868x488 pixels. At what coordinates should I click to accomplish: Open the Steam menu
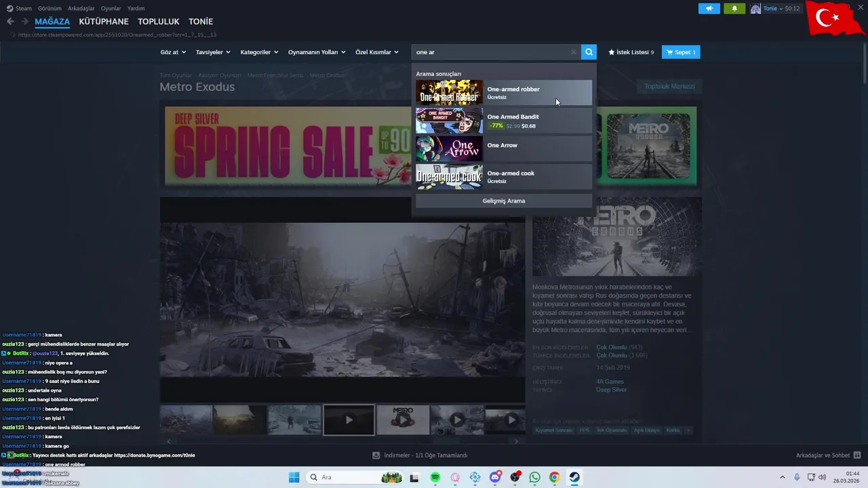(x=19, y=8)
